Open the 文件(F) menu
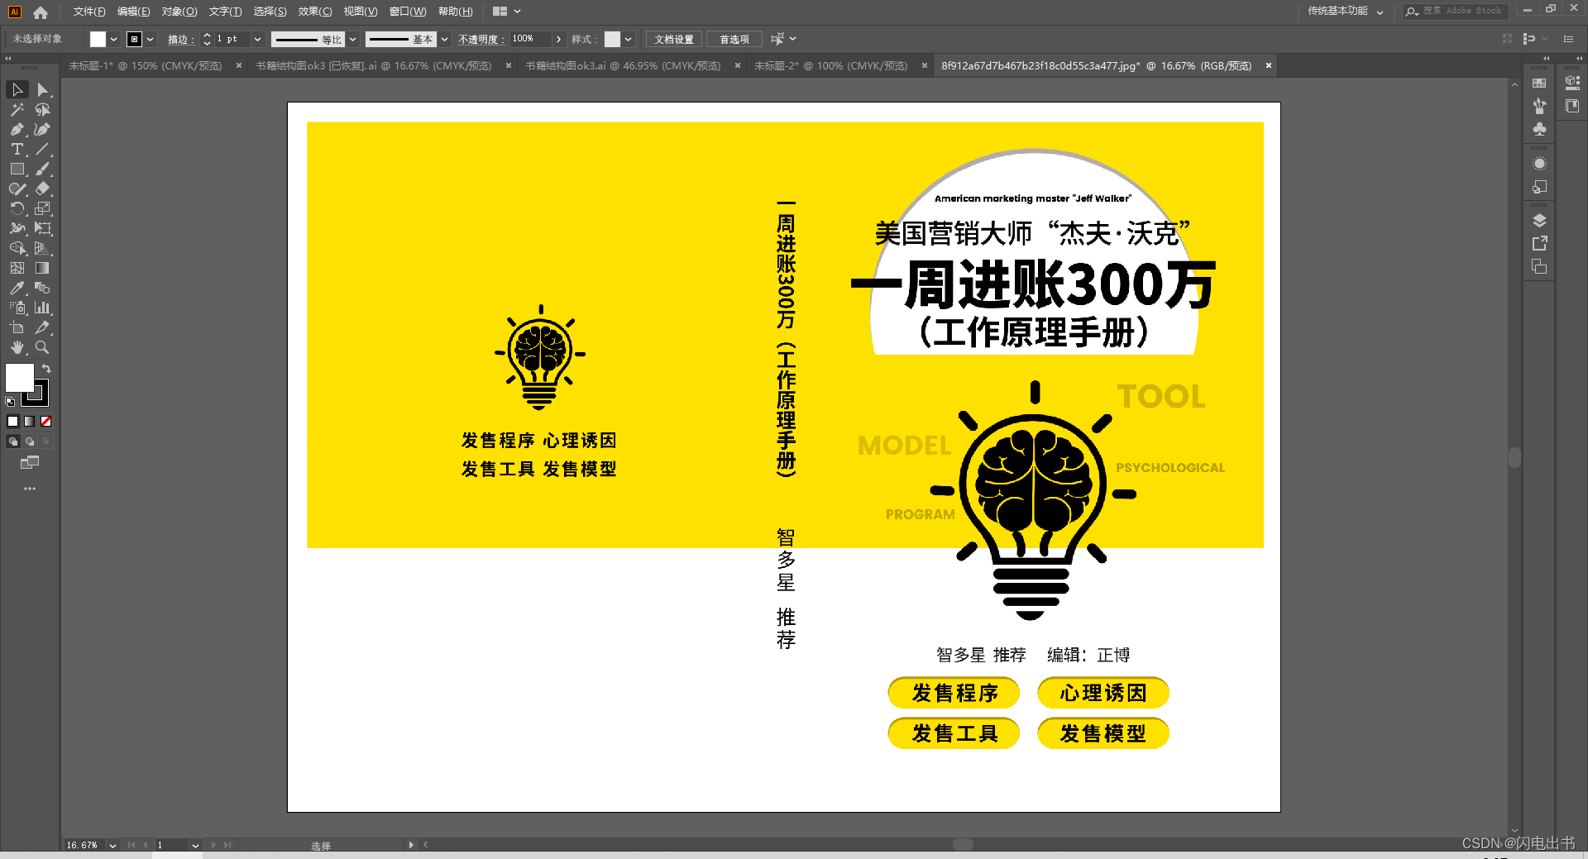Image resolution: width=1588 pixels, height=859 pixels. point(89,12)
